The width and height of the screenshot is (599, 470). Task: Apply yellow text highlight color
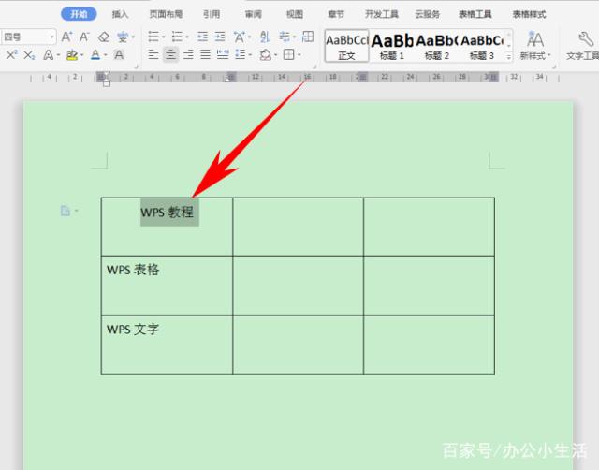[71, 55]
